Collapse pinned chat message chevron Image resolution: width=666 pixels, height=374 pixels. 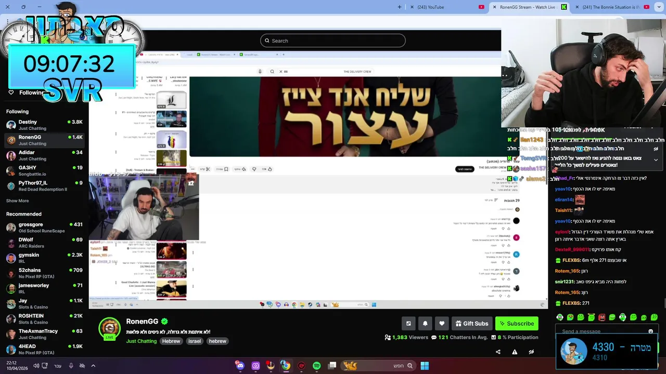656,160
